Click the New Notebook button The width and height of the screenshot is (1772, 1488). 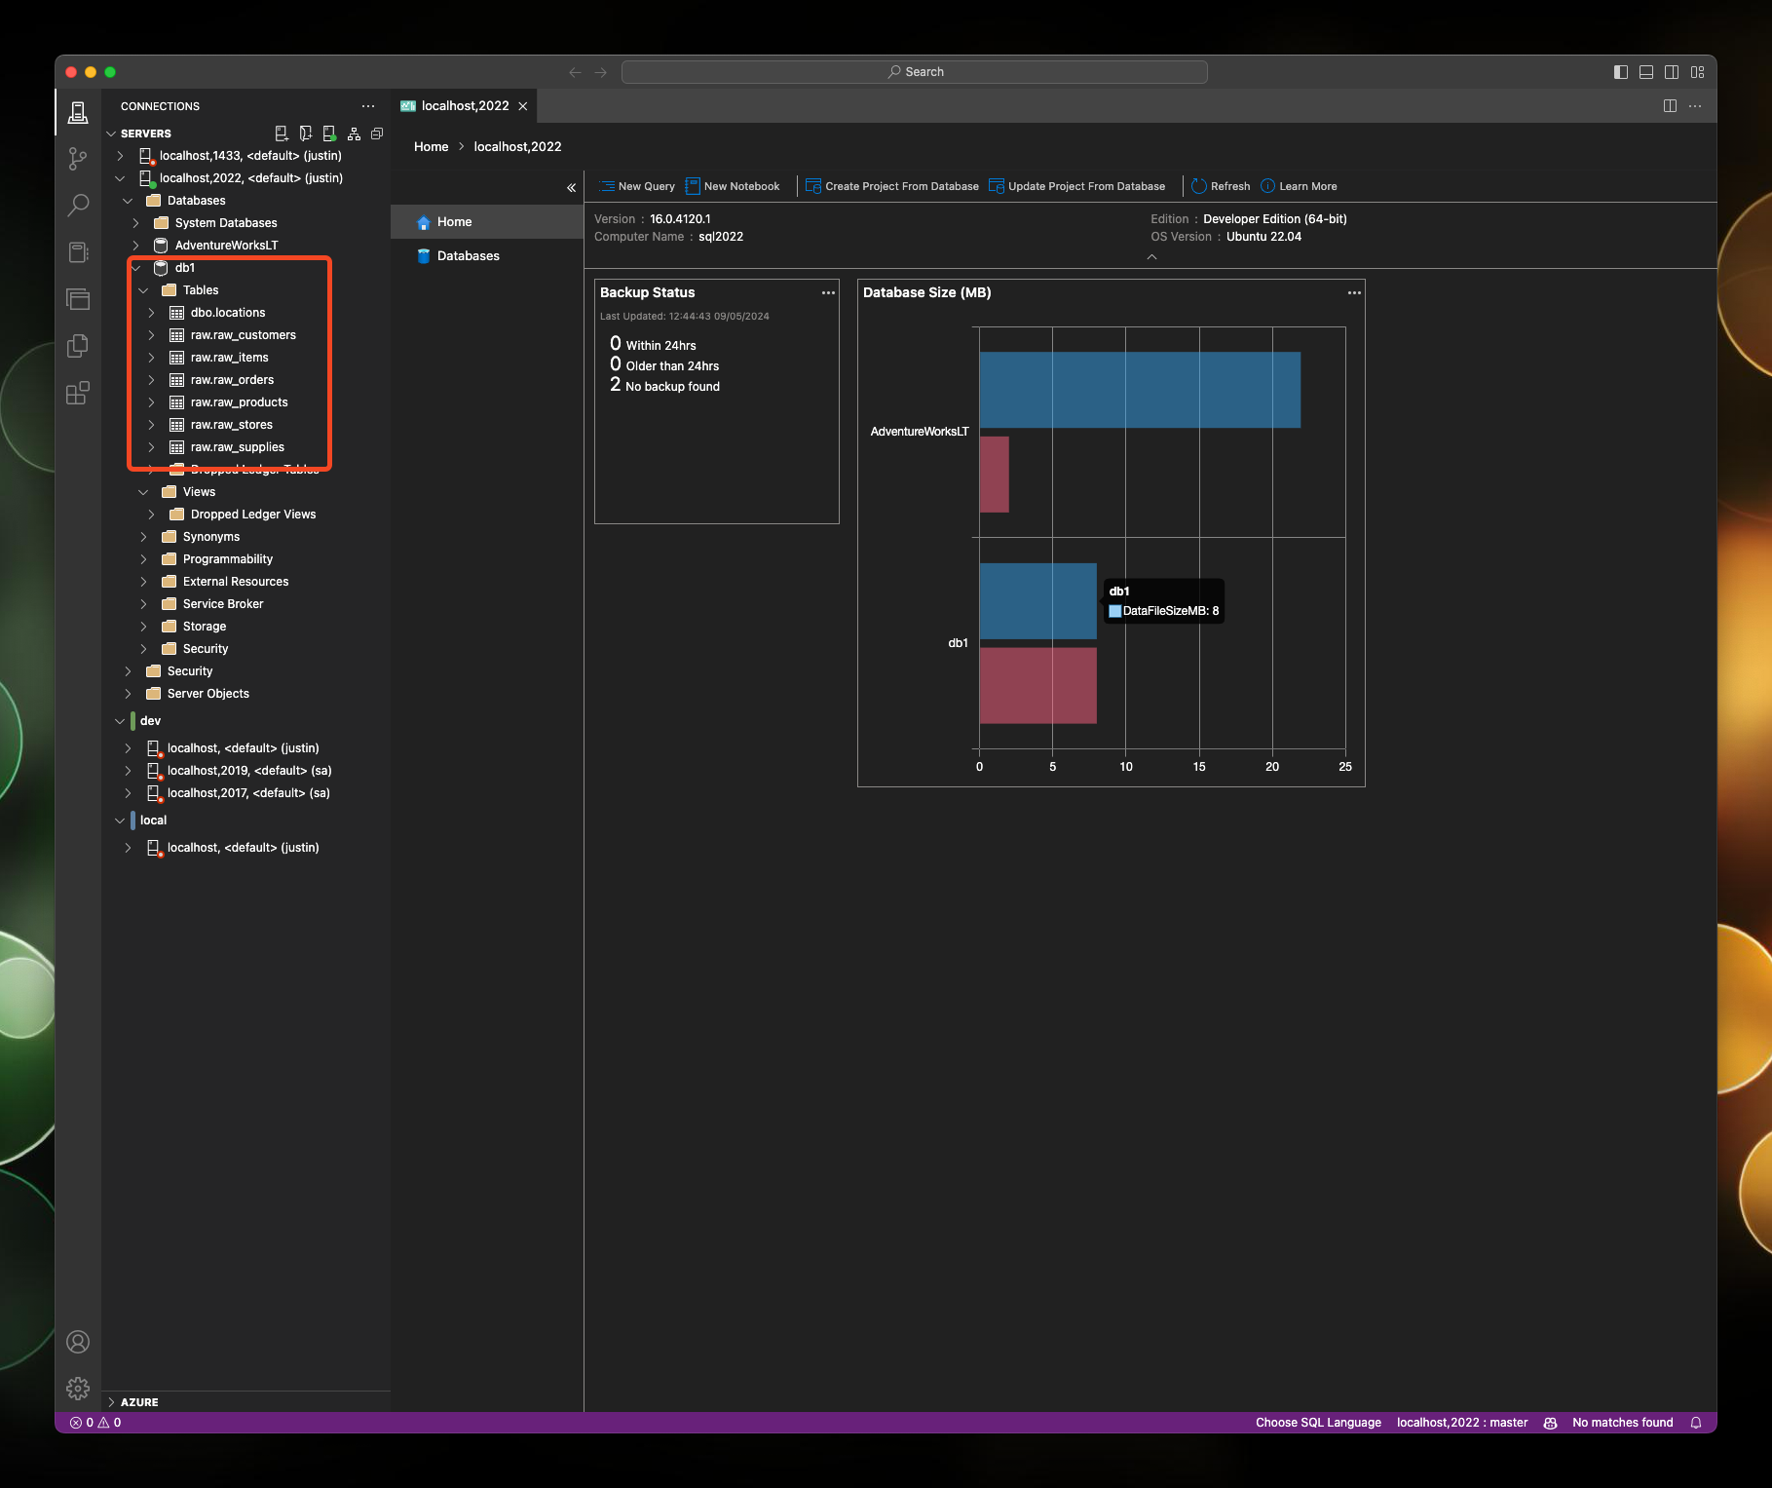tap(733, 186)
